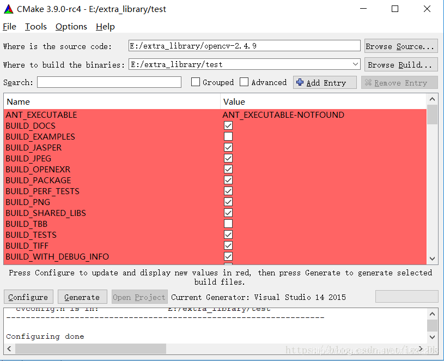Screen dimensions: 444x361
Task: Click the Add Entry plus icon
Action: (x=300, y=82)
